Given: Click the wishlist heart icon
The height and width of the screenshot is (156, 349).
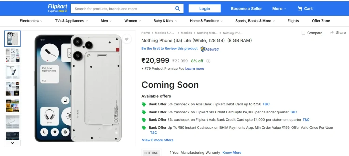Looking at the screenshot, I should point(127,39).
